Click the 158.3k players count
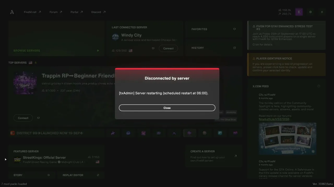This screenshot has width=334, height=187. 285,10
